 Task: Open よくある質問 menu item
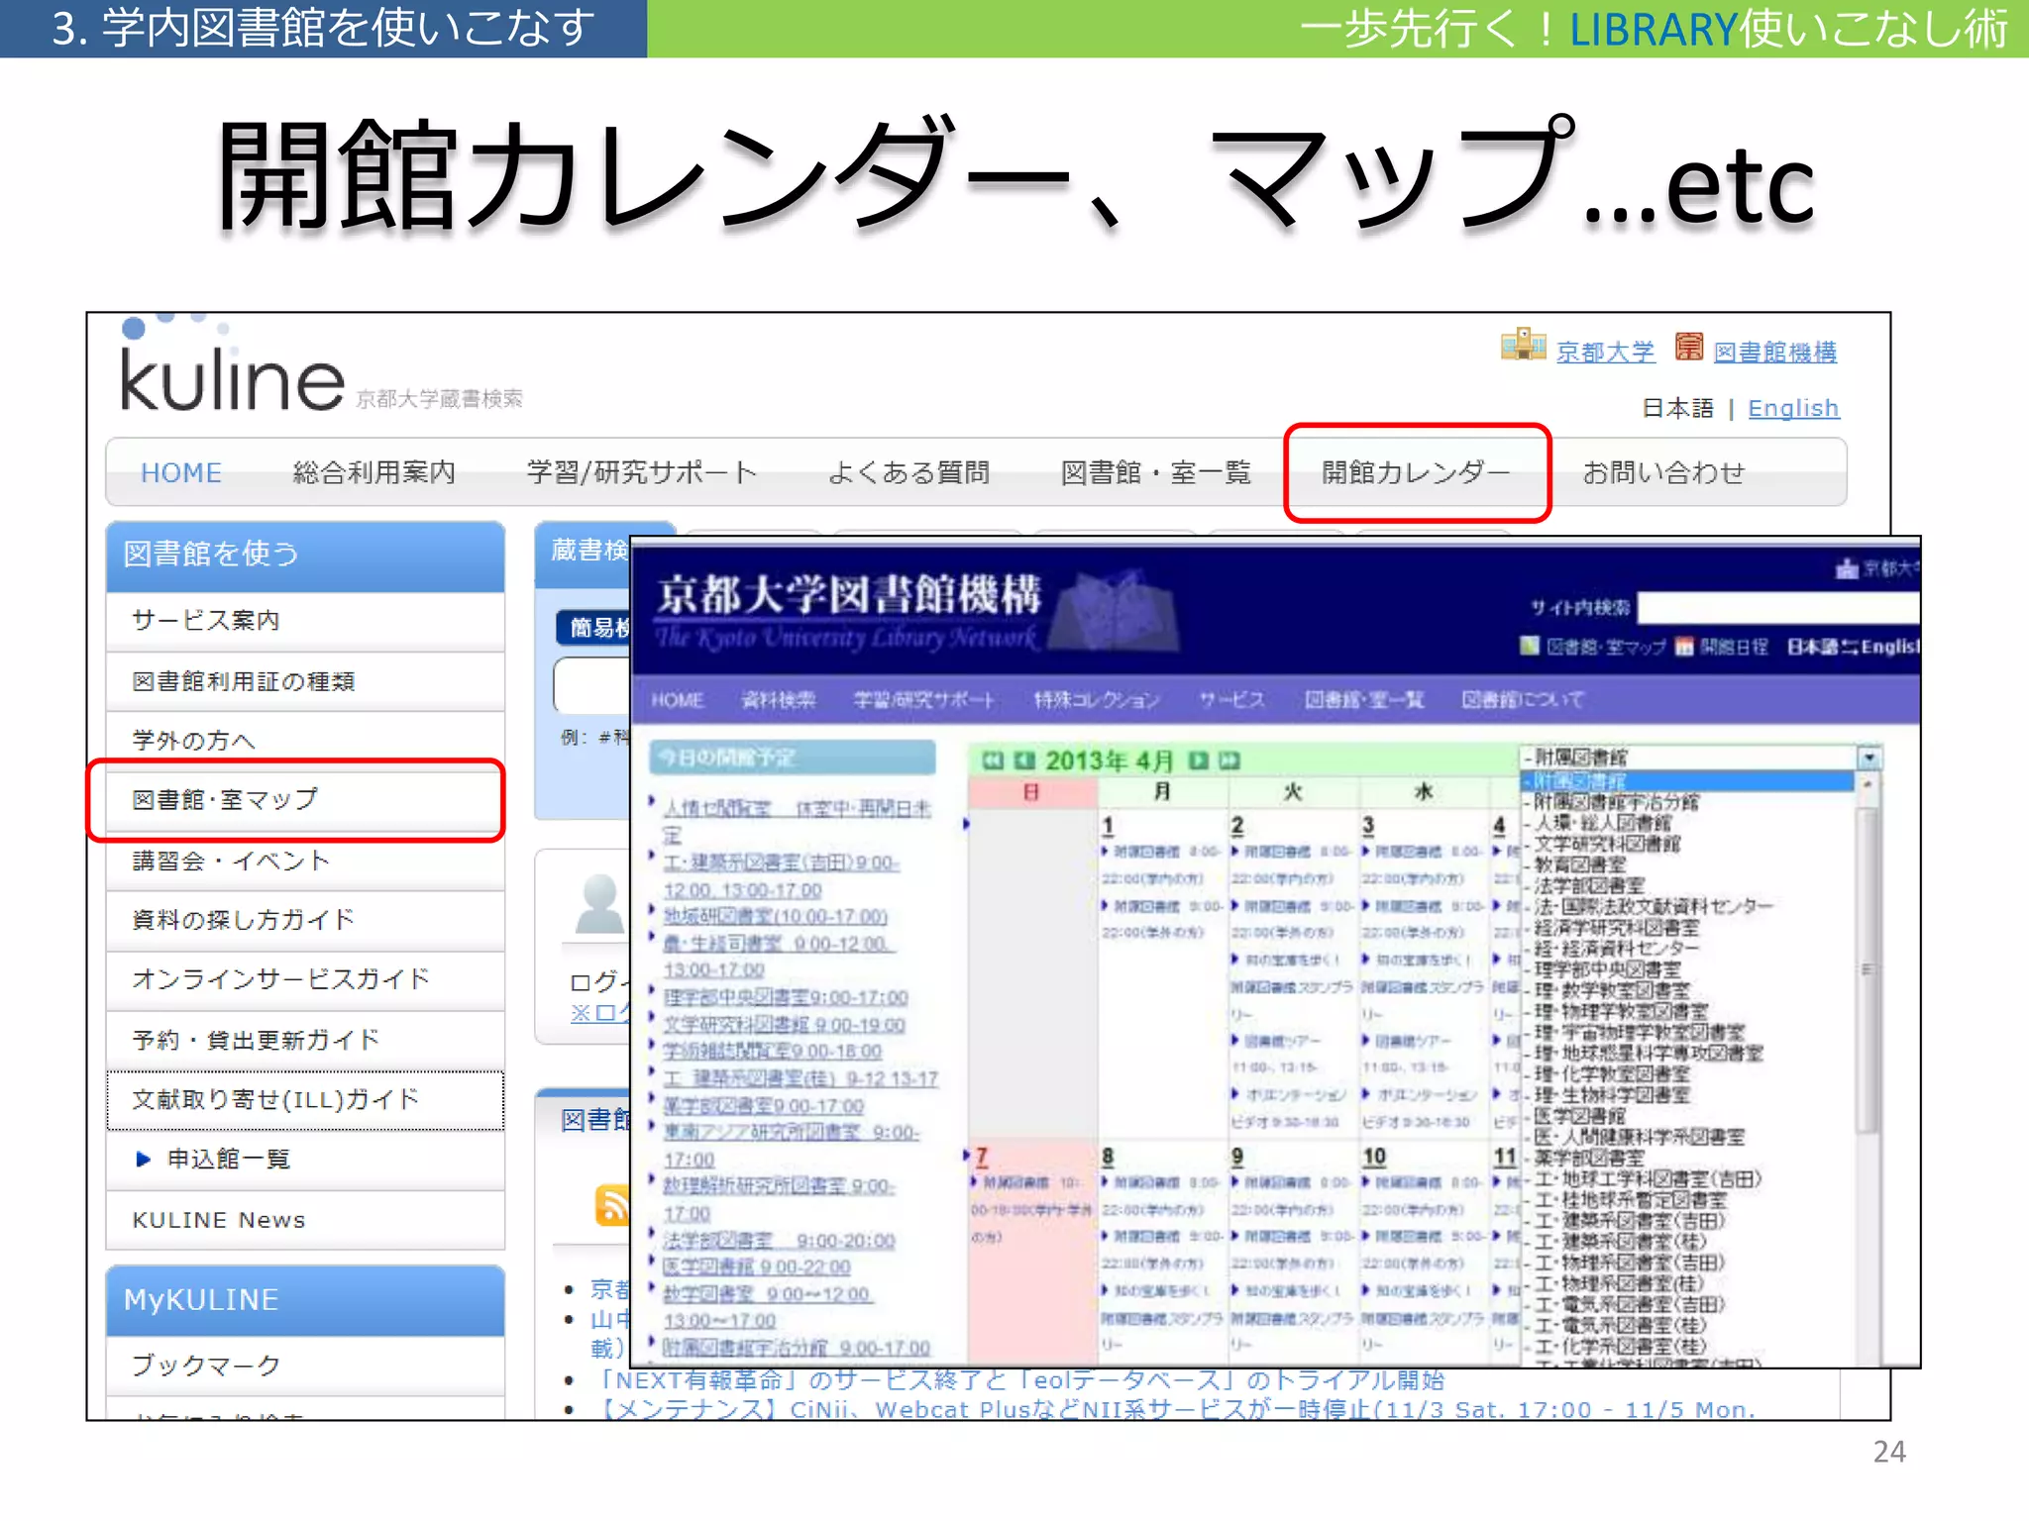[908, 473]
